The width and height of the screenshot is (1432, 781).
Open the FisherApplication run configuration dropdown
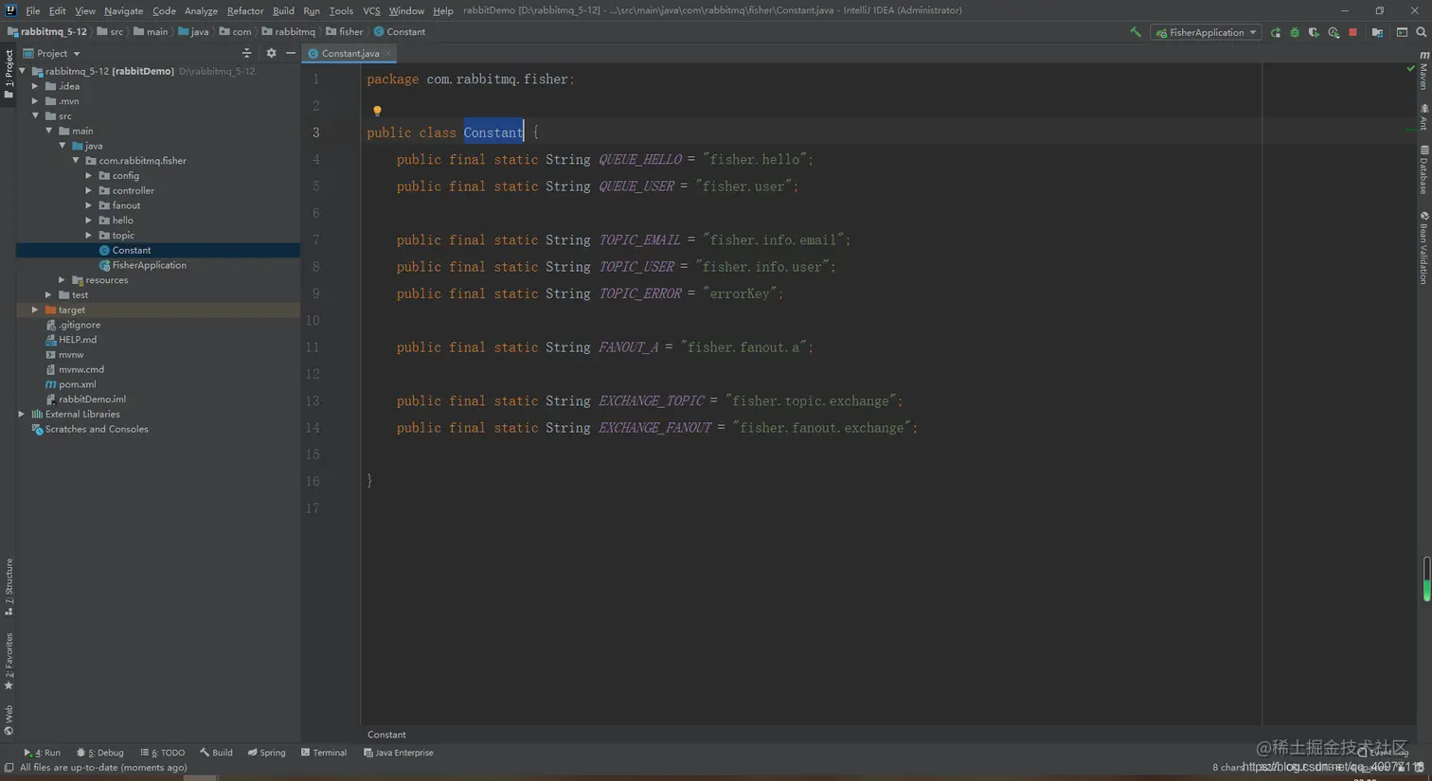click(x=1206, y=32)
